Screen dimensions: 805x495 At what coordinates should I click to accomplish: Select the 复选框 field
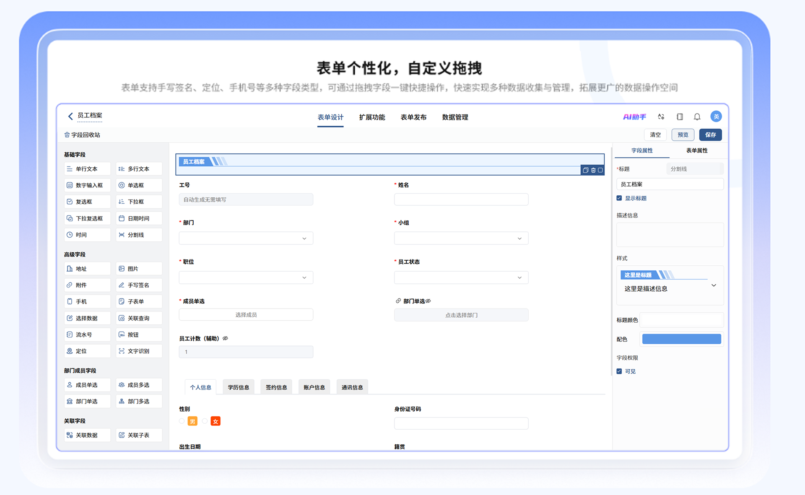[87, 202]
